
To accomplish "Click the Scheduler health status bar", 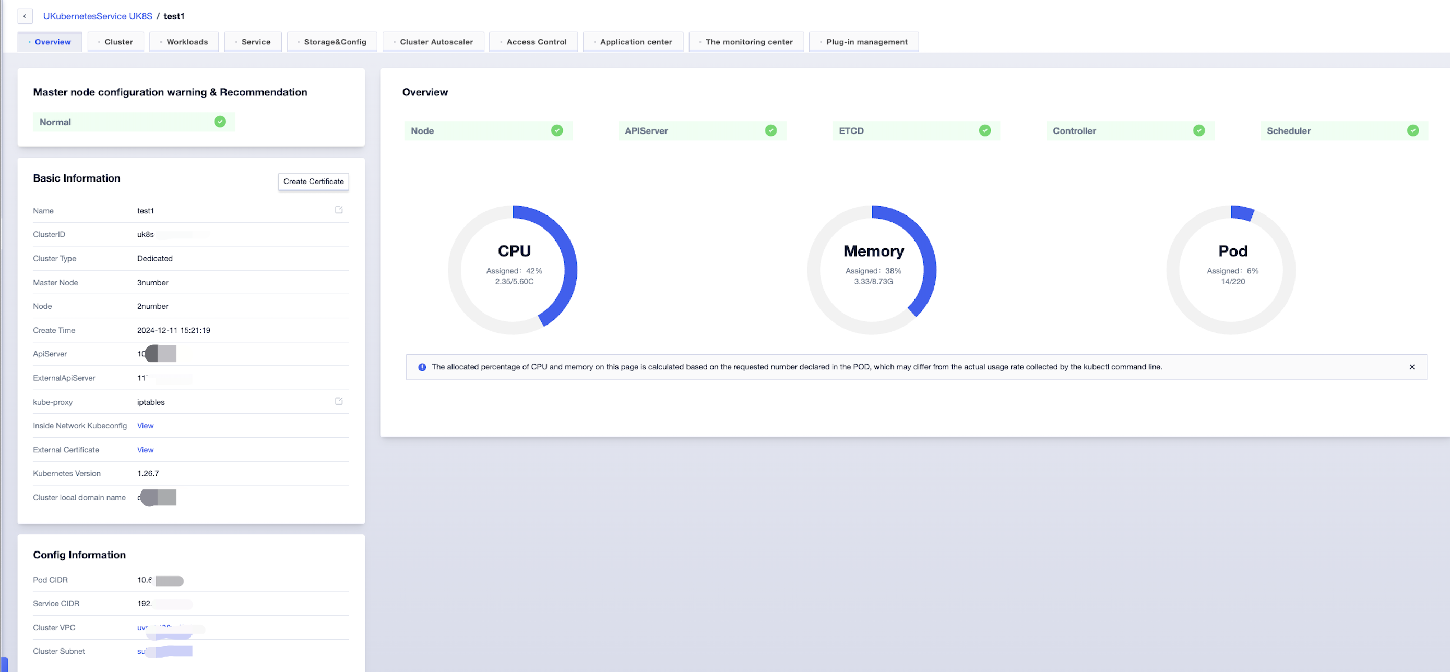I will point(1344,130).
